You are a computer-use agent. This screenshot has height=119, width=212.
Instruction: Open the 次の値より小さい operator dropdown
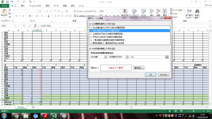click(x=127, y=57)
